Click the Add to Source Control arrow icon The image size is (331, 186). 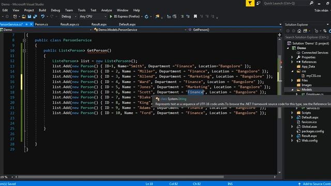pyautogui.click(x=299, y=184)
